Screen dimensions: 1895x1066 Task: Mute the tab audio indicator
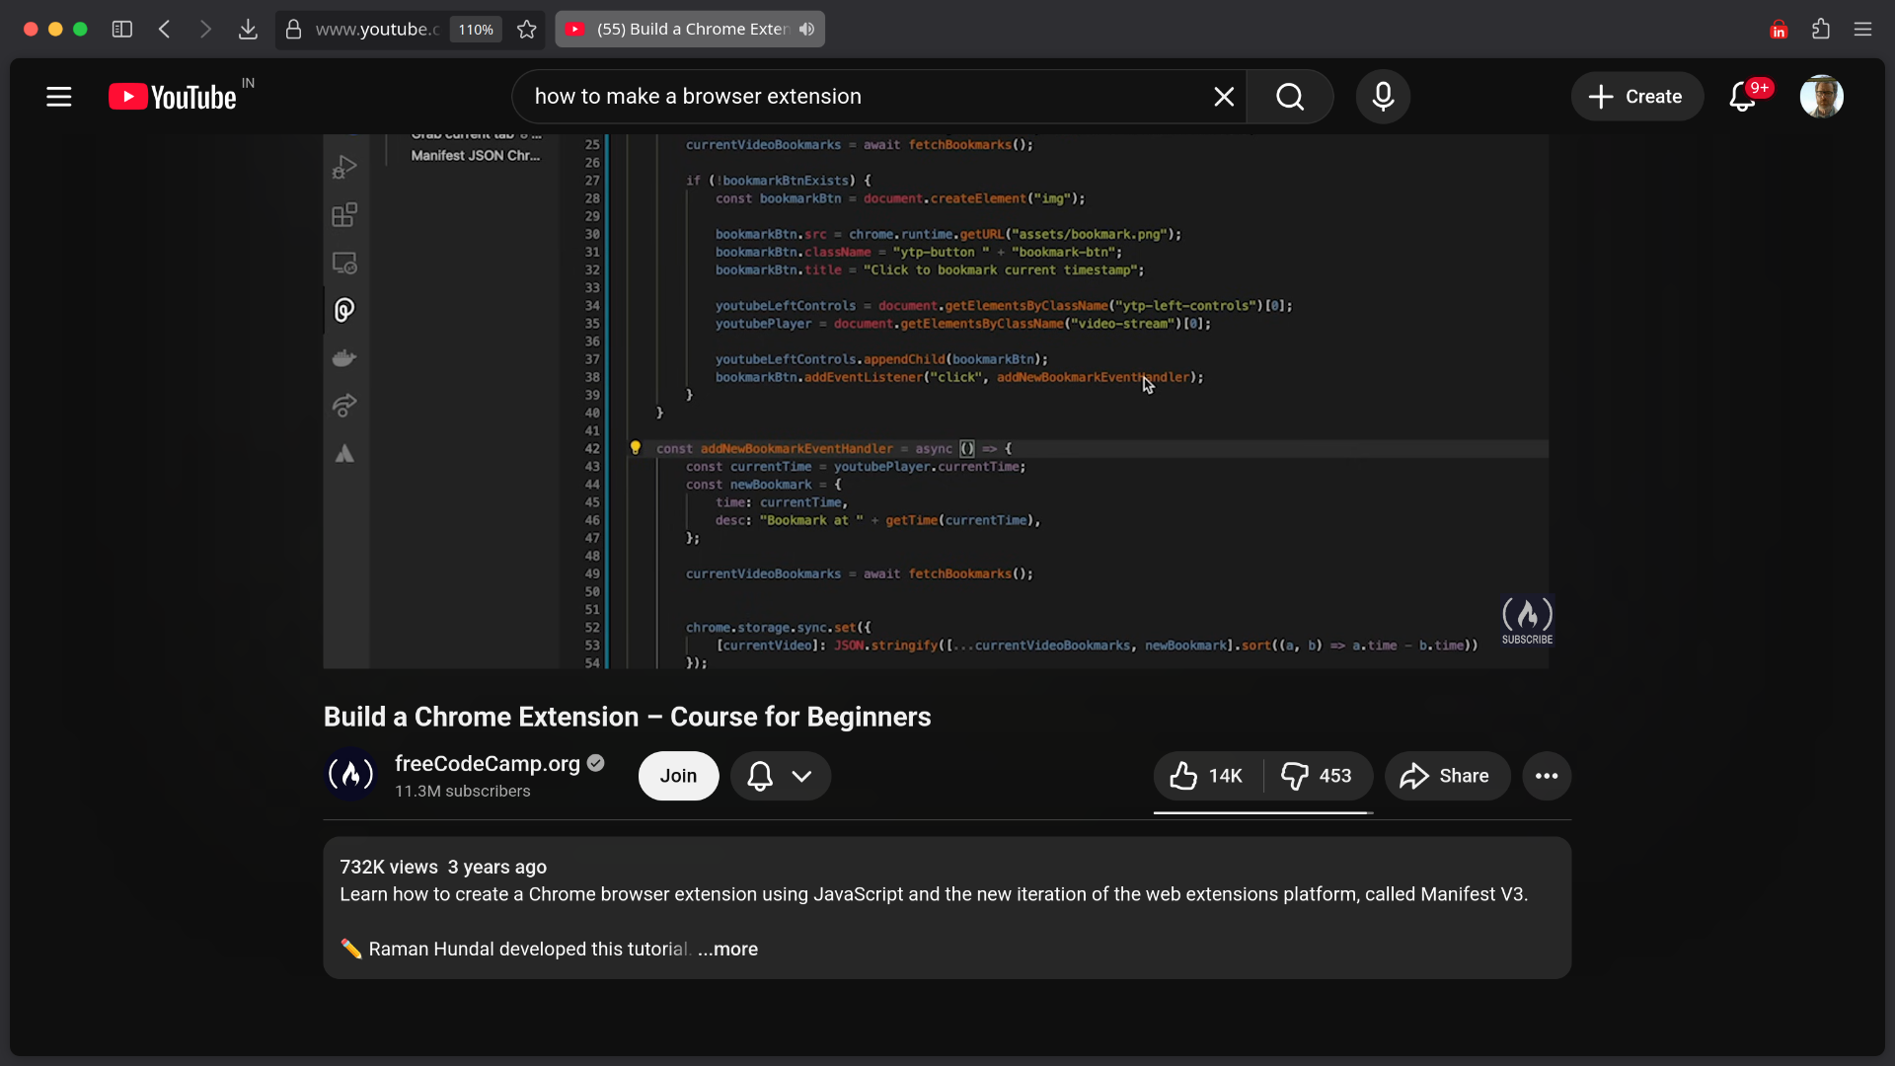point(807,29)
